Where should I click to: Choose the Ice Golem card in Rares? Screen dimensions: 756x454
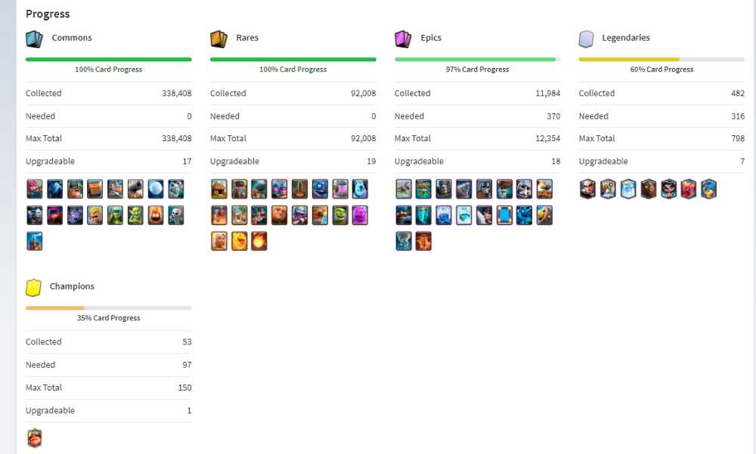[360, 190]
